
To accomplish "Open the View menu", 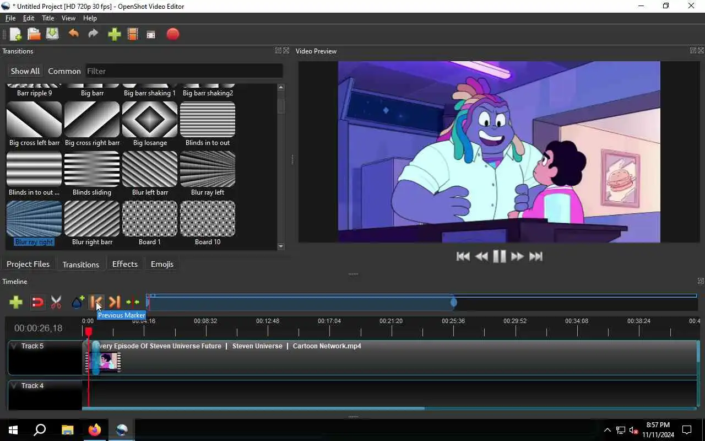I will click(x=68, y=18).
